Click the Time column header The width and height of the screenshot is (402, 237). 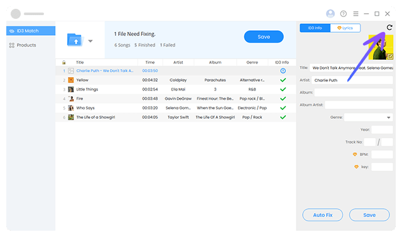150,62
